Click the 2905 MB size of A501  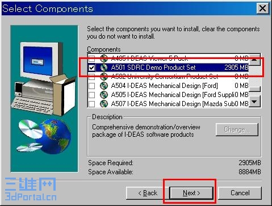[x=236, y=68]
